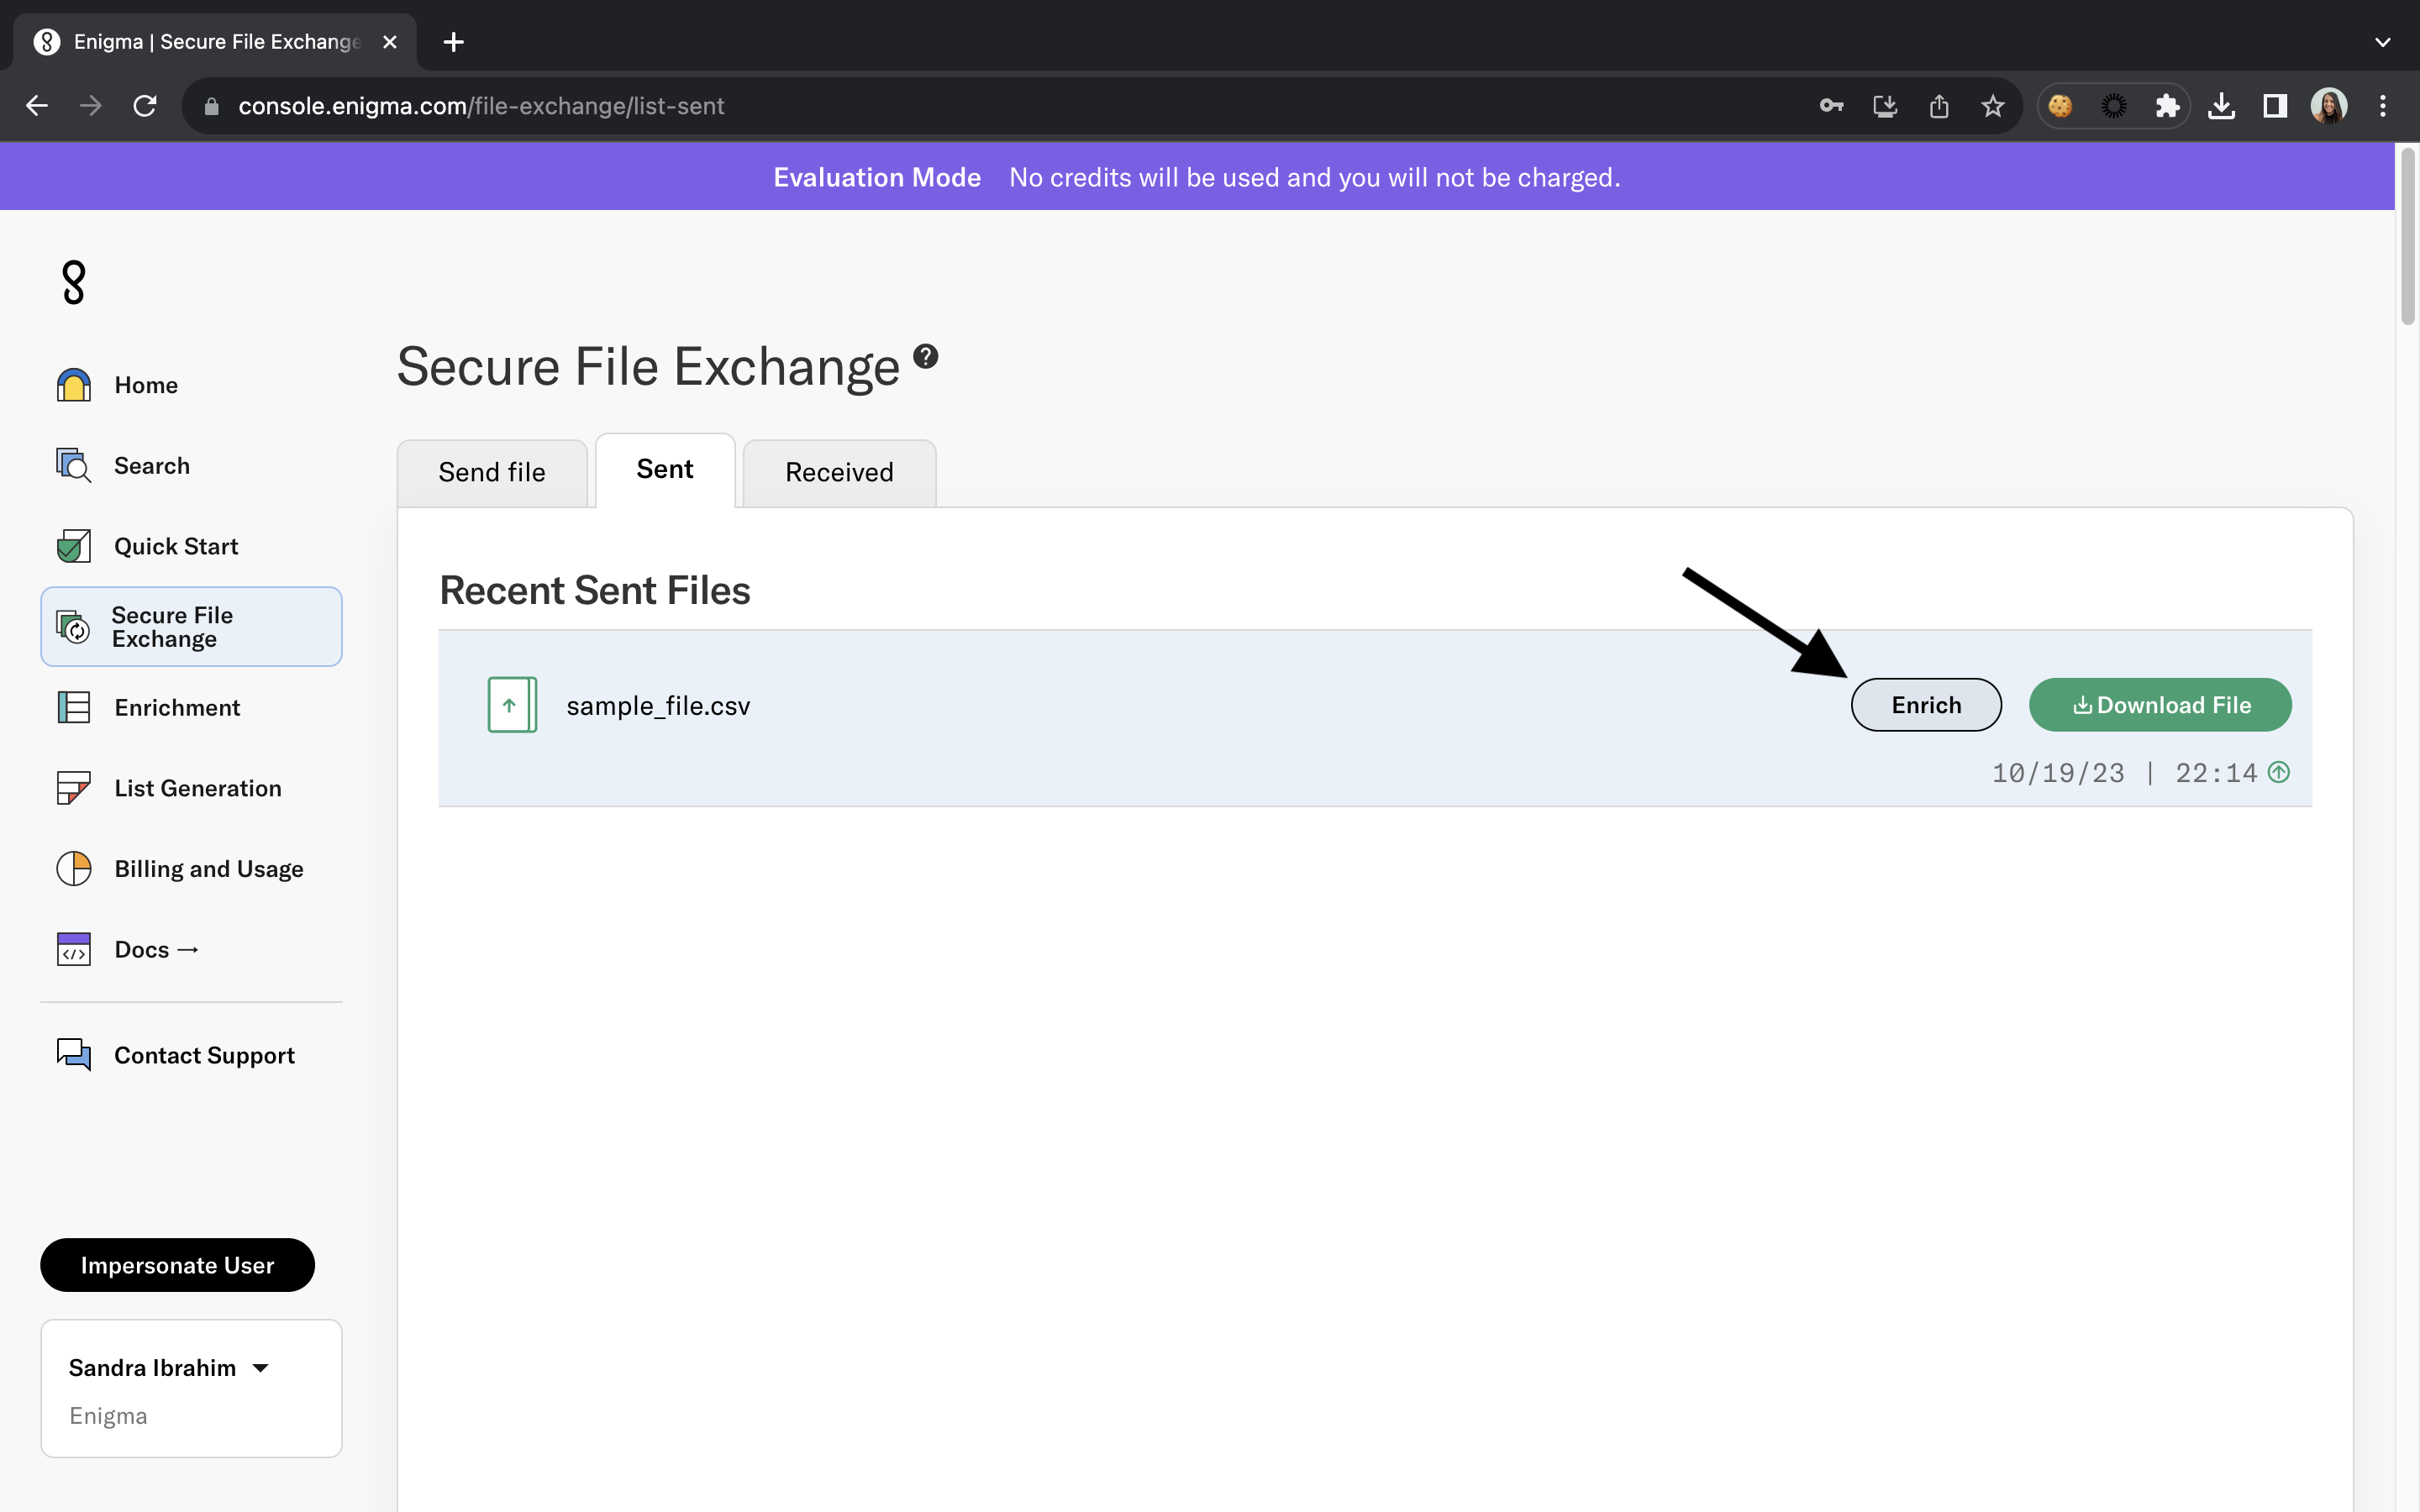Switch to the Send file tab
This screenshot has height=1512, width=2420.
[x=492, y=473]
